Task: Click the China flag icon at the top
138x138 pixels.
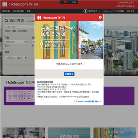Action: pos(65,2)
